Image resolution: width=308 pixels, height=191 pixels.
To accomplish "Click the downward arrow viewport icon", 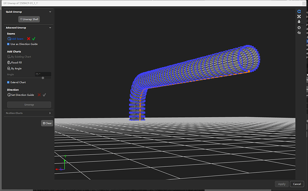I will pyautogui.click(x=299, y=21).
